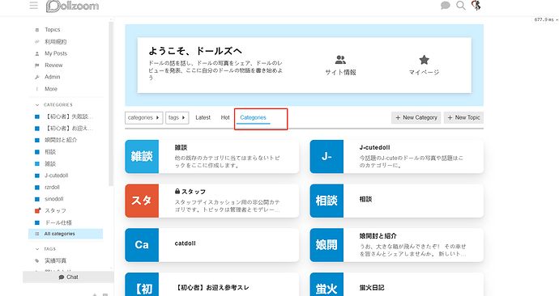Open the chat bubble icon in header
559x296 pixels.
[445, 6]
